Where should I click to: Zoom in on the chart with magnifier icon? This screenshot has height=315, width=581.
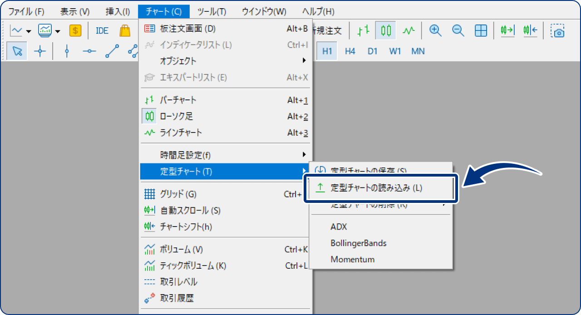[x=435, y=31]
